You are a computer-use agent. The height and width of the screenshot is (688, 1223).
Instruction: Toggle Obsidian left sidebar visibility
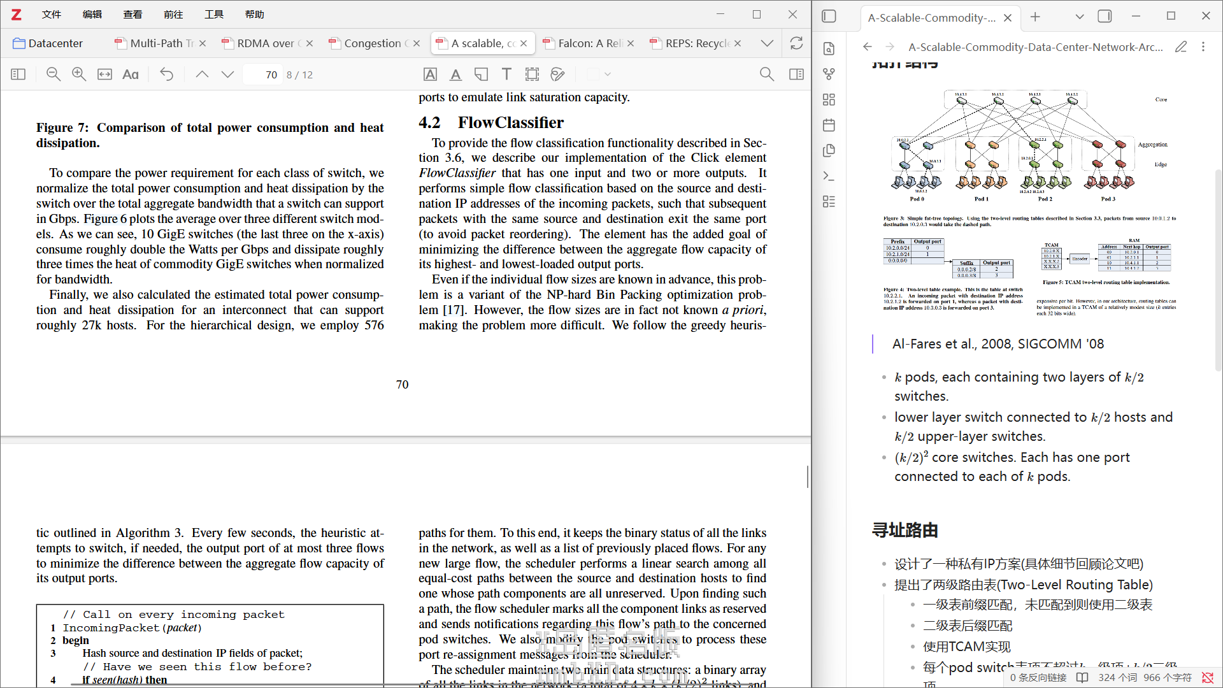(829, 17)
